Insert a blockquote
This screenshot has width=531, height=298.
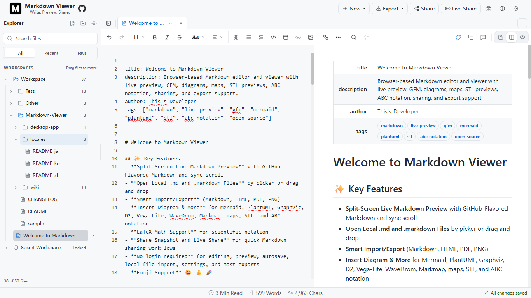[236, 37]
